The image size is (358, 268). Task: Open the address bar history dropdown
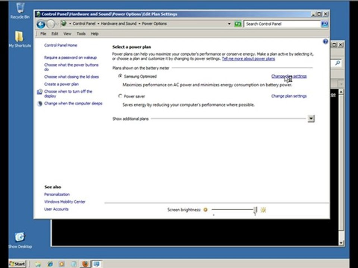click(x=229, y=24)
